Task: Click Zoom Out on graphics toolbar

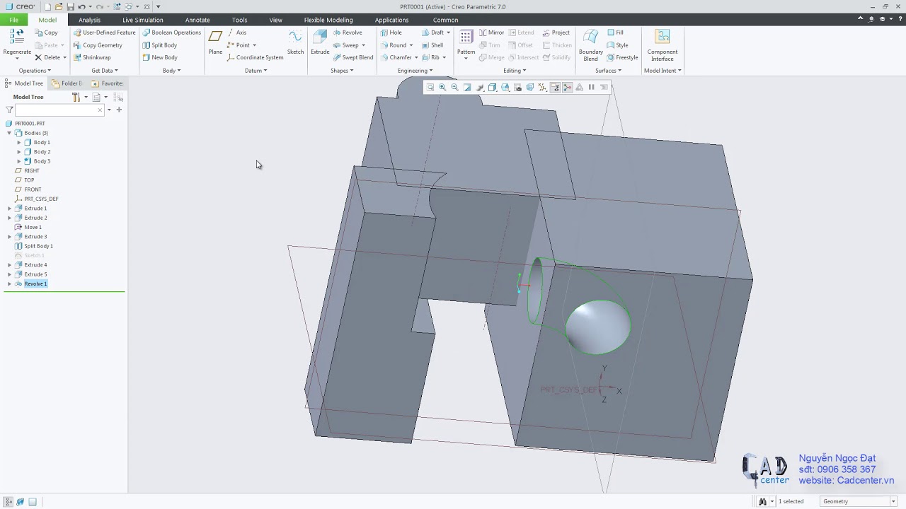Action: coord(454,87)
